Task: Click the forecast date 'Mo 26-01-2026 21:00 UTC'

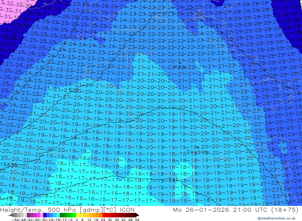Action: pyautogui.click(x=220, y=210)
